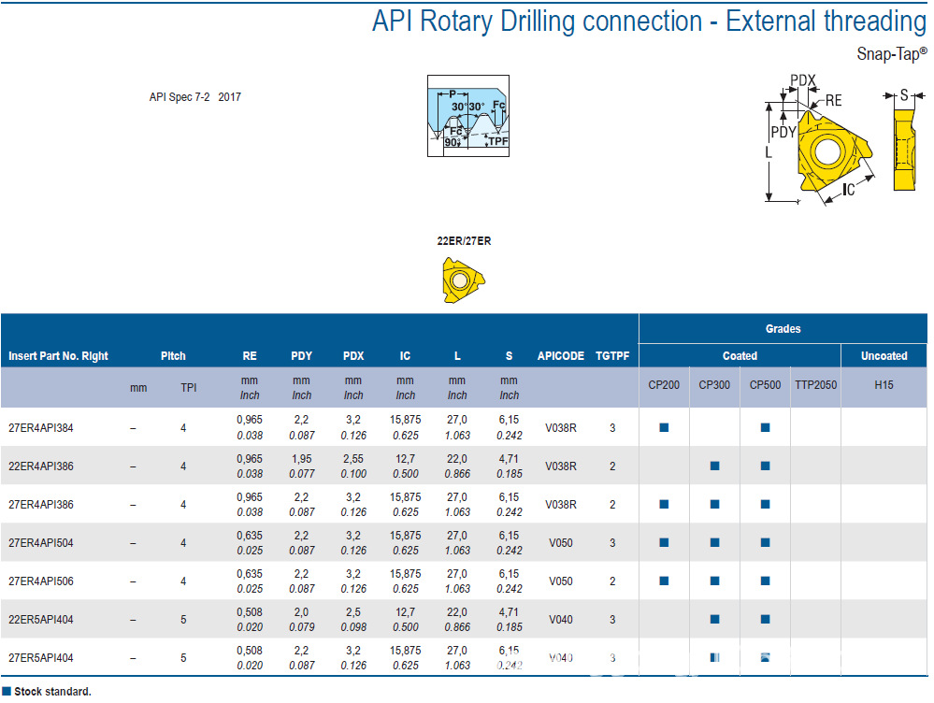Select the 22ER/27ER insert thumbnail image
This screenshot has height=703, width=934.
point(464,280)
